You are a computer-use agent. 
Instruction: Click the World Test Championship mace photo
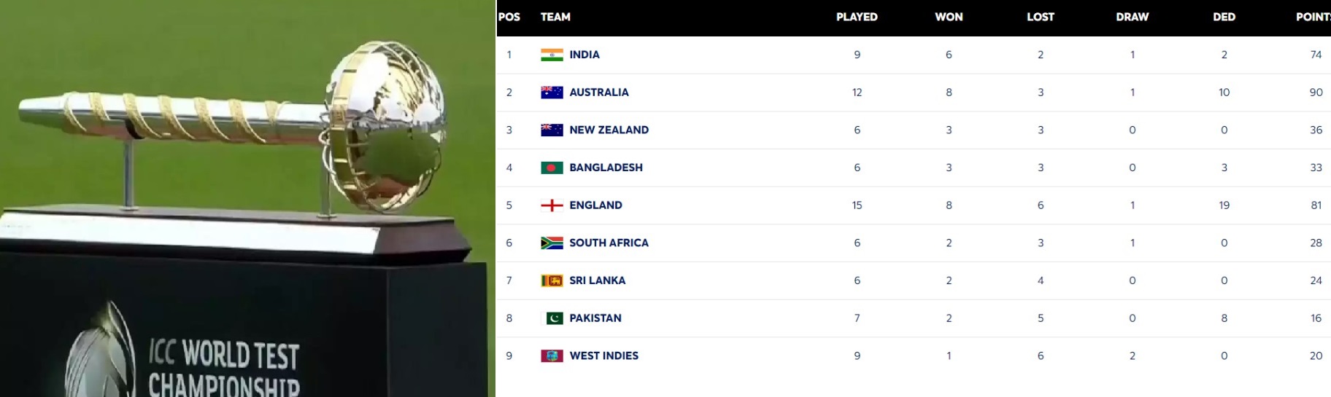click(x=247, y=198)
